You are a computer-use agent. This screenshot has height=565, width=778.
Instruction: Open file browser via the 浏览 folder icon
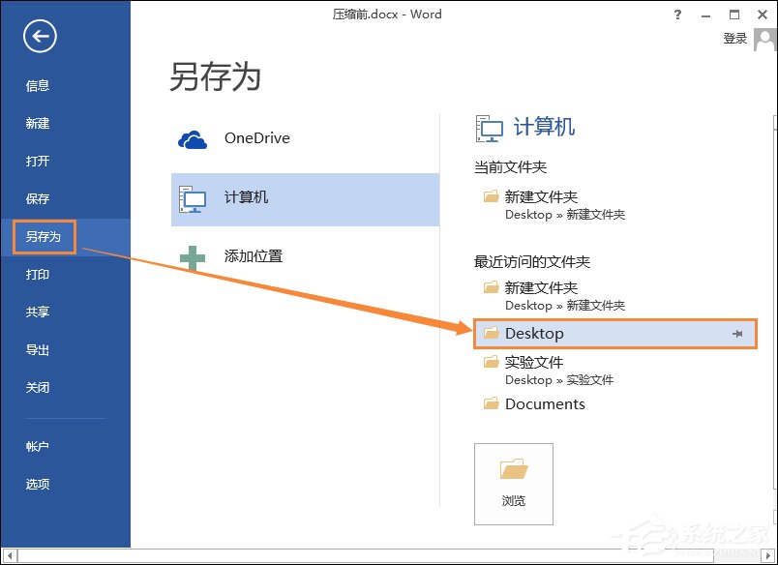(513, 472)
